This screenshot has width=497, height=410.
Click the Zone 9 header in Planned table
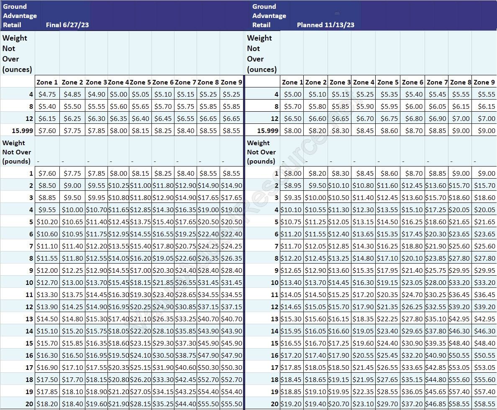coord(483,82)
